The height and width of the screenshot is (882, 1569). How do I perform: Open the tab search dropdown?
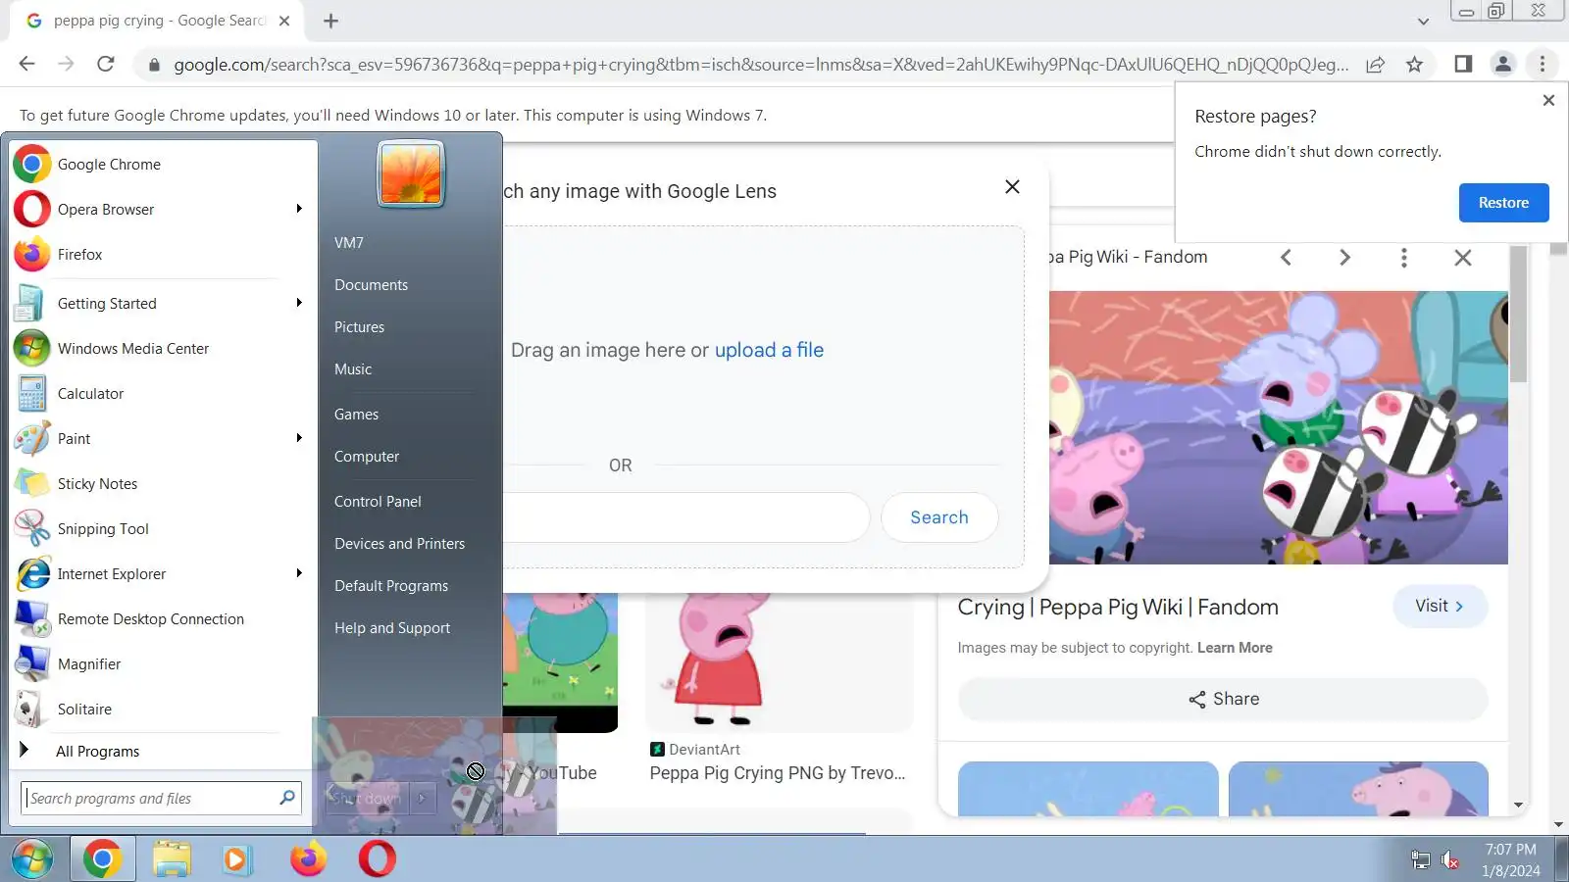(1423, 21)
